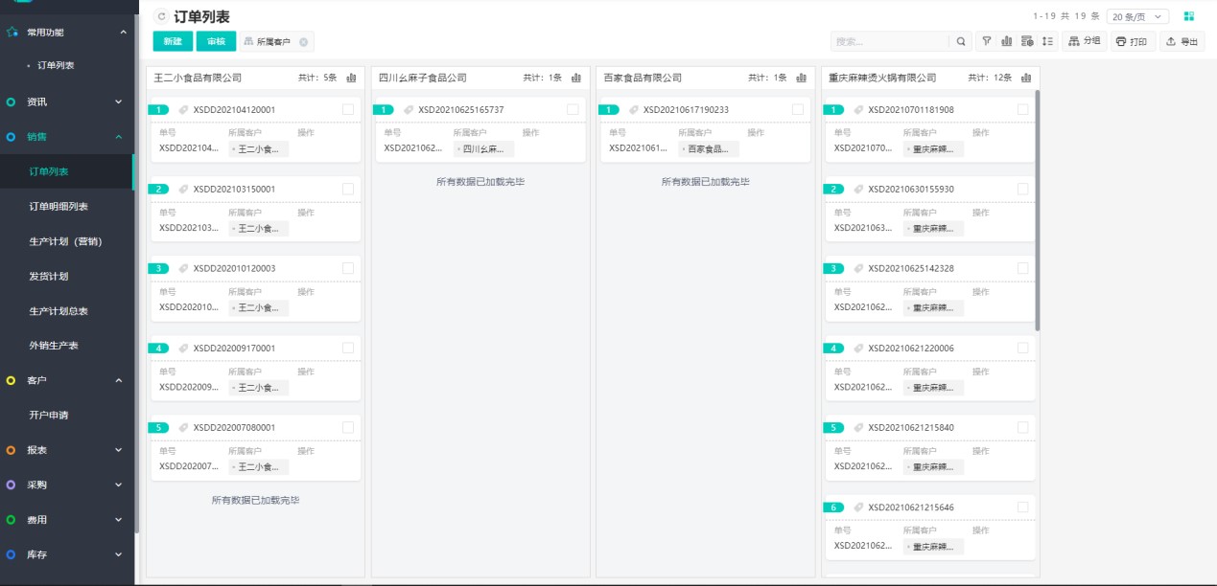The height and width of the screenshot is (586, 1217).
Task: Click the 重庆麻辣烫火锅 column vertical scrollbar
Action: [1038, 211]
